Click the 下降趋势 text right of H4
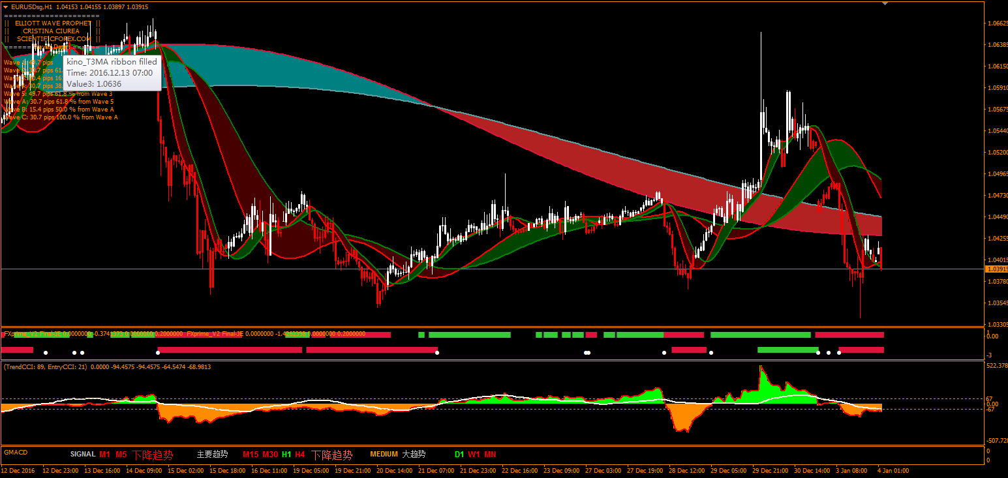The height and width of the screenshot is (478, 1008). (x=331, y=455)
